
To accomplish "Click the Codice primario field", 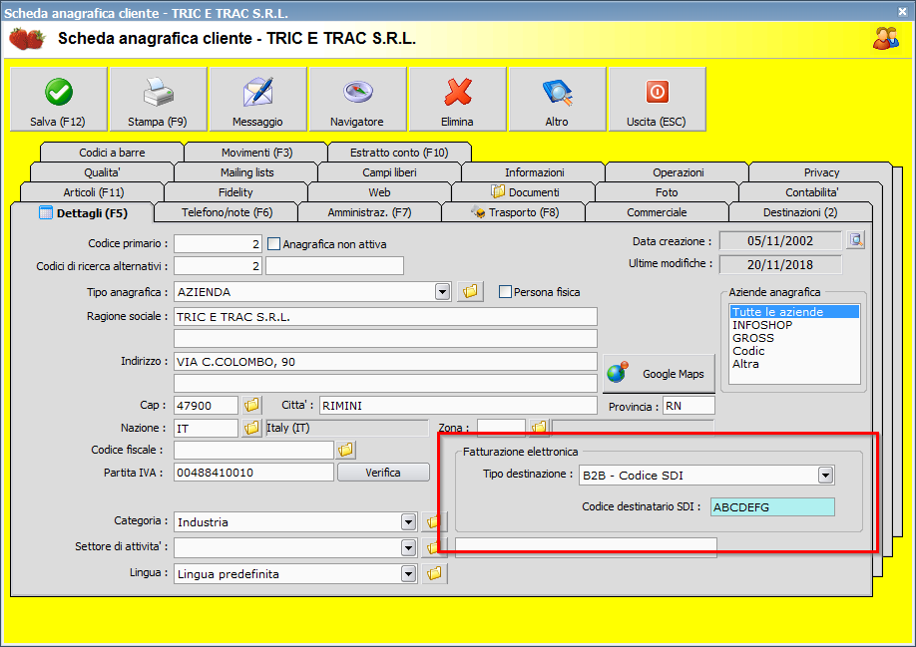I will point(218,244).
